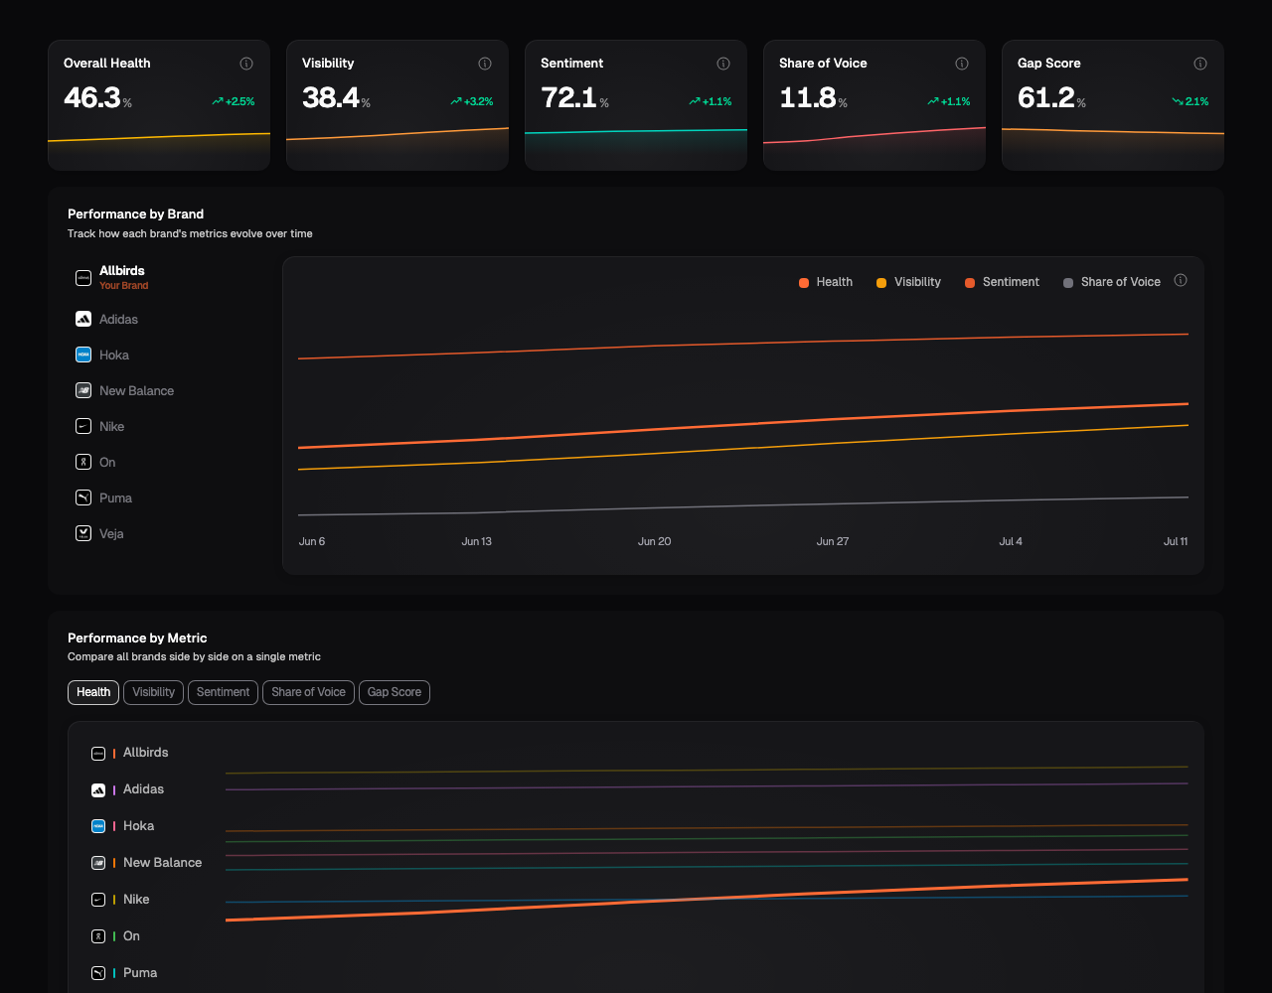
Task: Click Nike logo in metric legend
Action: point(98,900)
